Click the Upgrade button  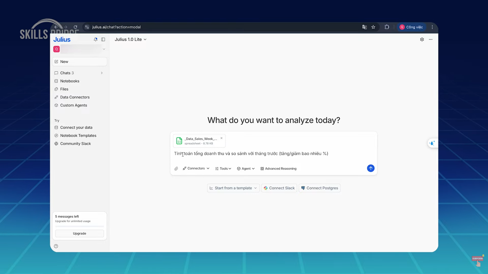tap(79, 233)
